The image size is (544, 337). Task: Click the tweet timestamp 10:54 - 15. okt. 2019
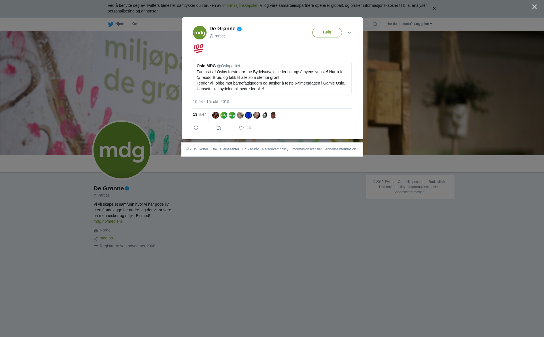pos(211,102)
